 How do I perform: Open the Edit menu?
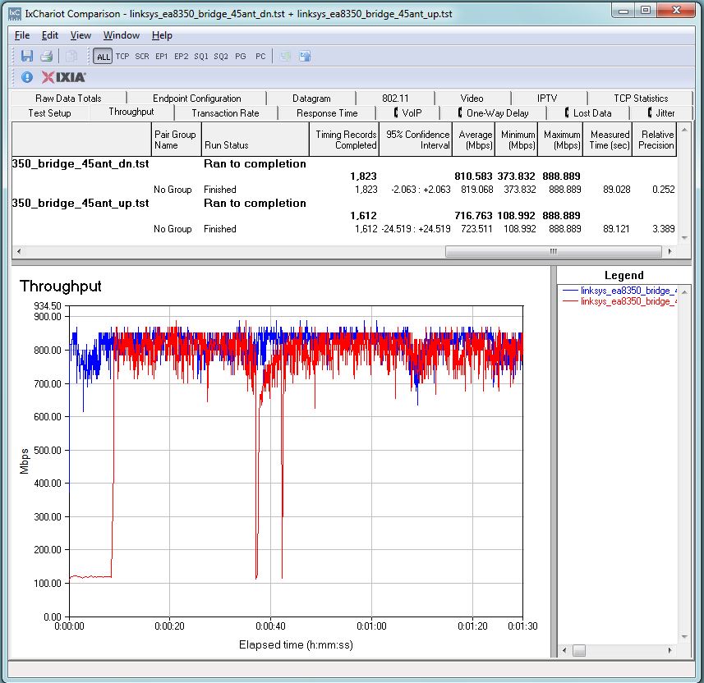coord(50,35)
